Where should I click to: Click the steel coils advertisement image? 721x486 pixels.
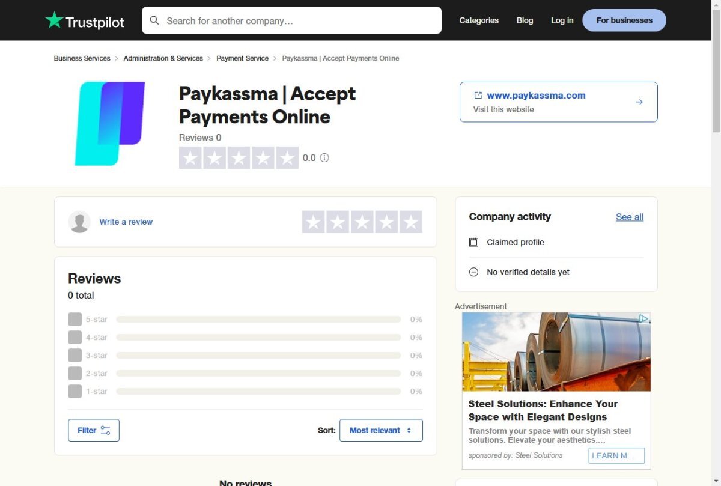click(x=556, y=351)
